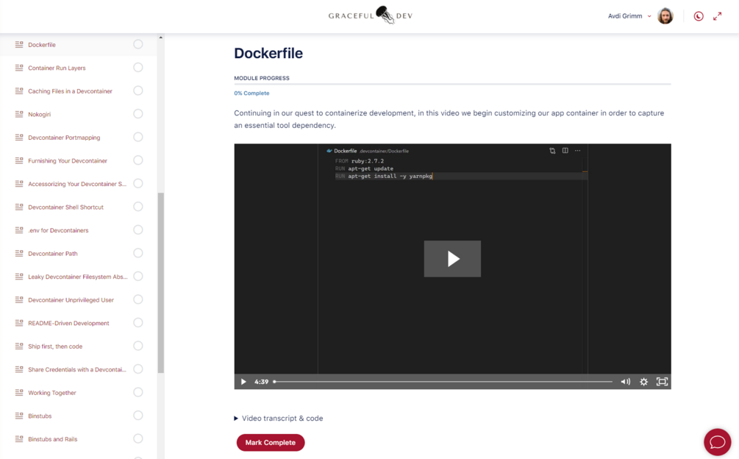Screen dimensions: 739x459
Task: Open the chat bubble support widget
Action: pos(718,442)
